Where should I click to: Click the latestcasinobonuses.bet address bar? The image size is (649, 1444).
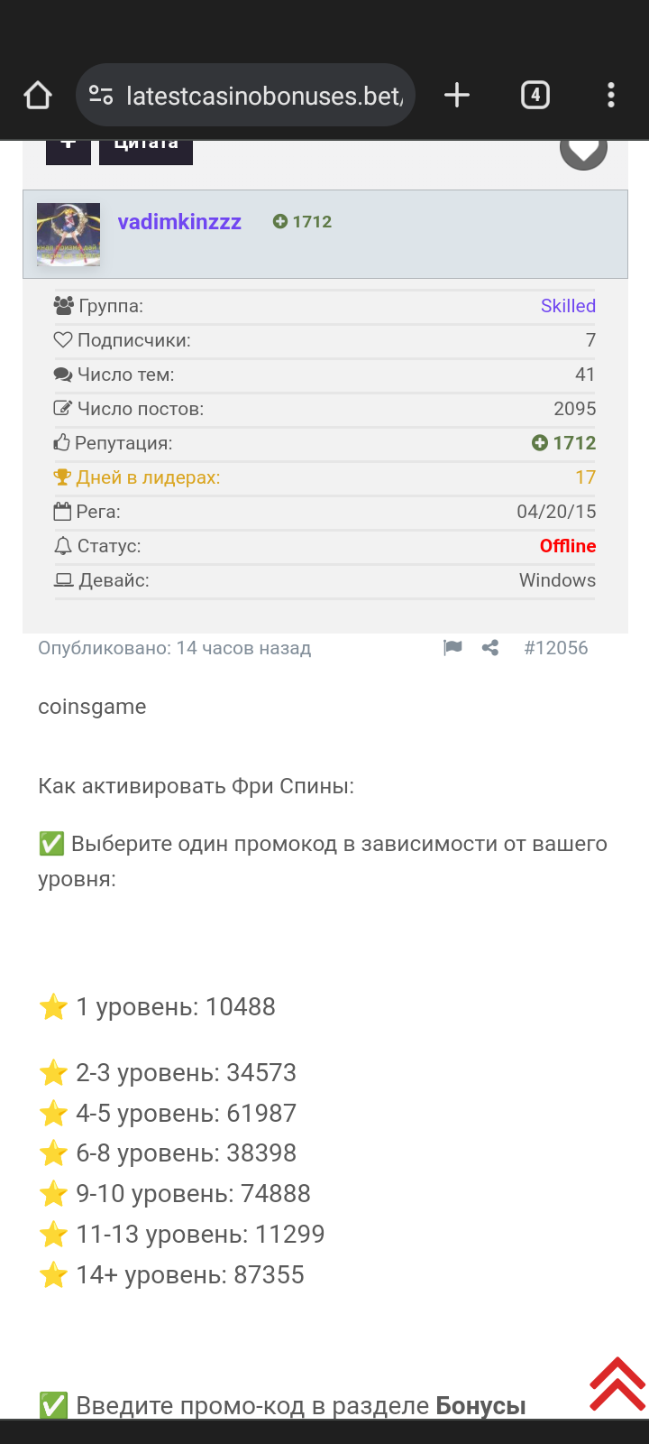[263, 95]
